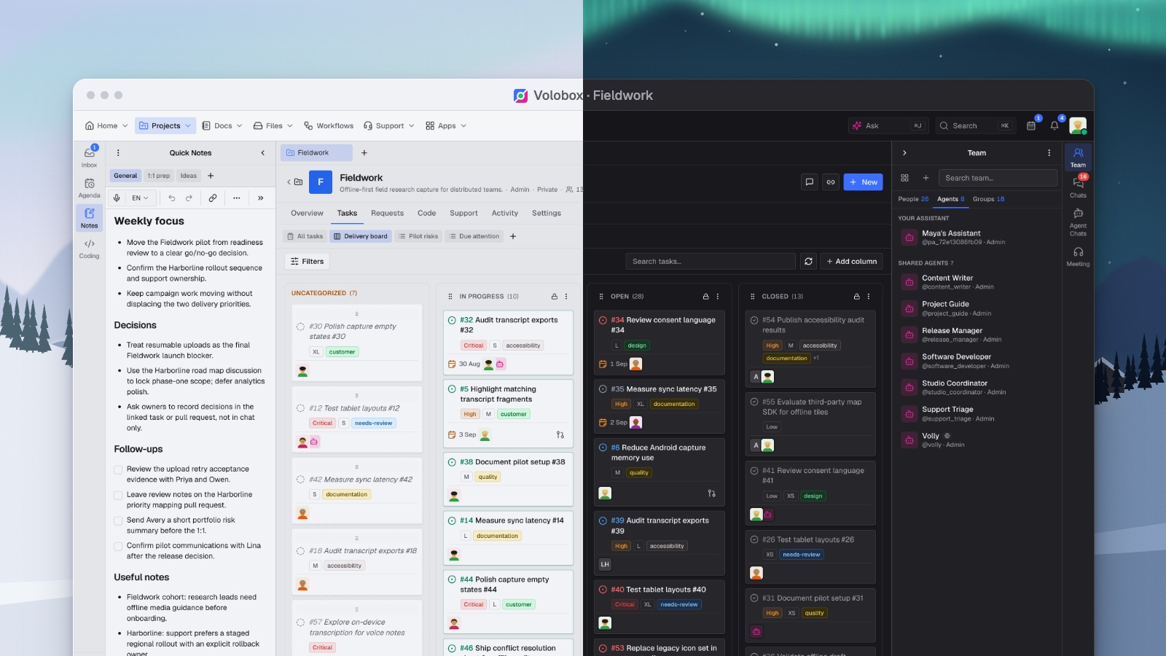1166x656 pixels.
Task: Open the Filters button
Action: coord(307,261)
